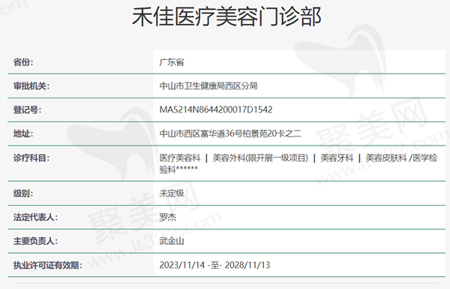The height and width of the screenshot is (289, 450).
Task: Click the 广东省 value
Action: tap(172, 62)
